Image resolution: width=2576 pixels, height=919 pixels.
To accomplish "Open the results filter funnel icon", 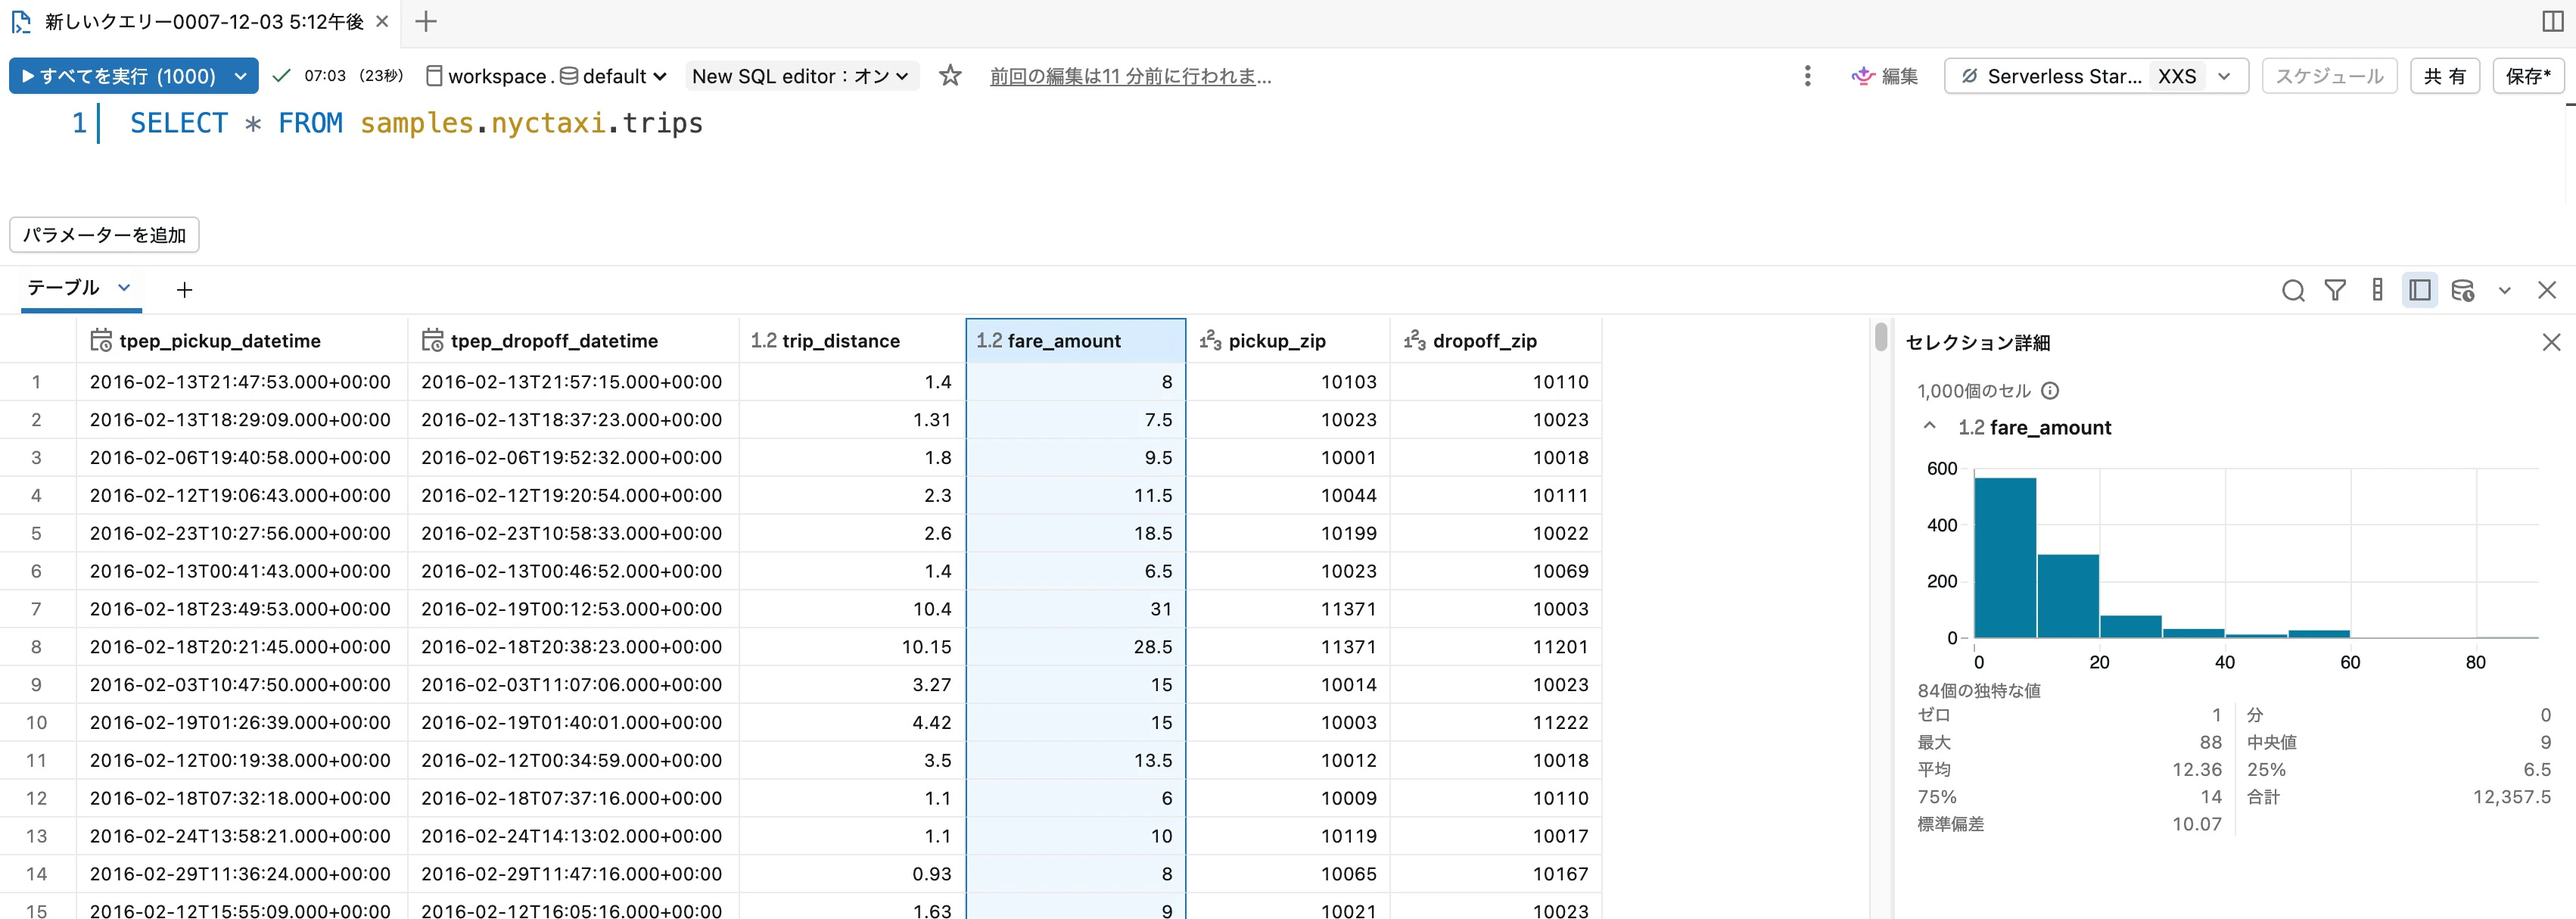I will [x=2335, y=290].
